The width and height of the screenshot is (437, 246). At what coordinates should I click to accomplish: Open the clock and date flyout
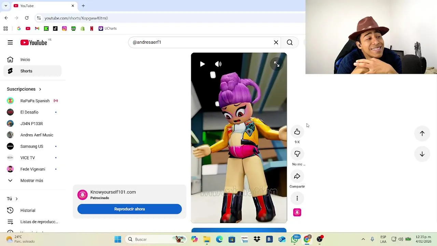(x=423, y=240)
